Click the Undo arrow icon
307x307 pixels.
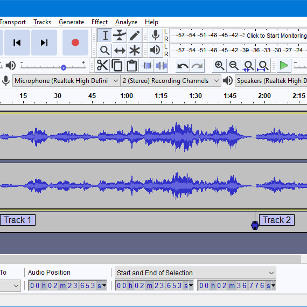183,65
